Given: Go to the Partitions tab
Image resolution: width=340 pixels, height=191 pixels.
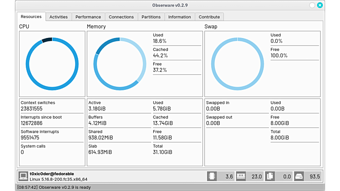Looking at the screenshot, I should [151, 17].
